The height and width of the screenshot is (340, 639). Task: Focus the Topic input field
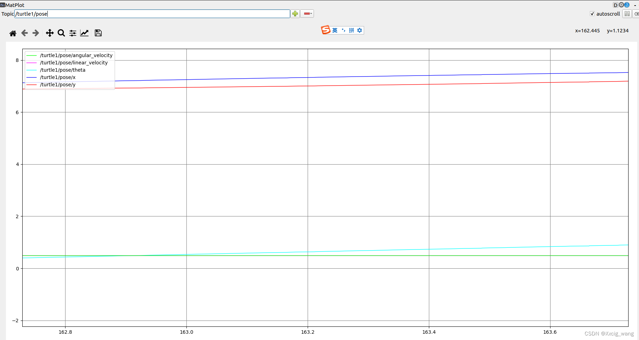(x=152, y=14)
